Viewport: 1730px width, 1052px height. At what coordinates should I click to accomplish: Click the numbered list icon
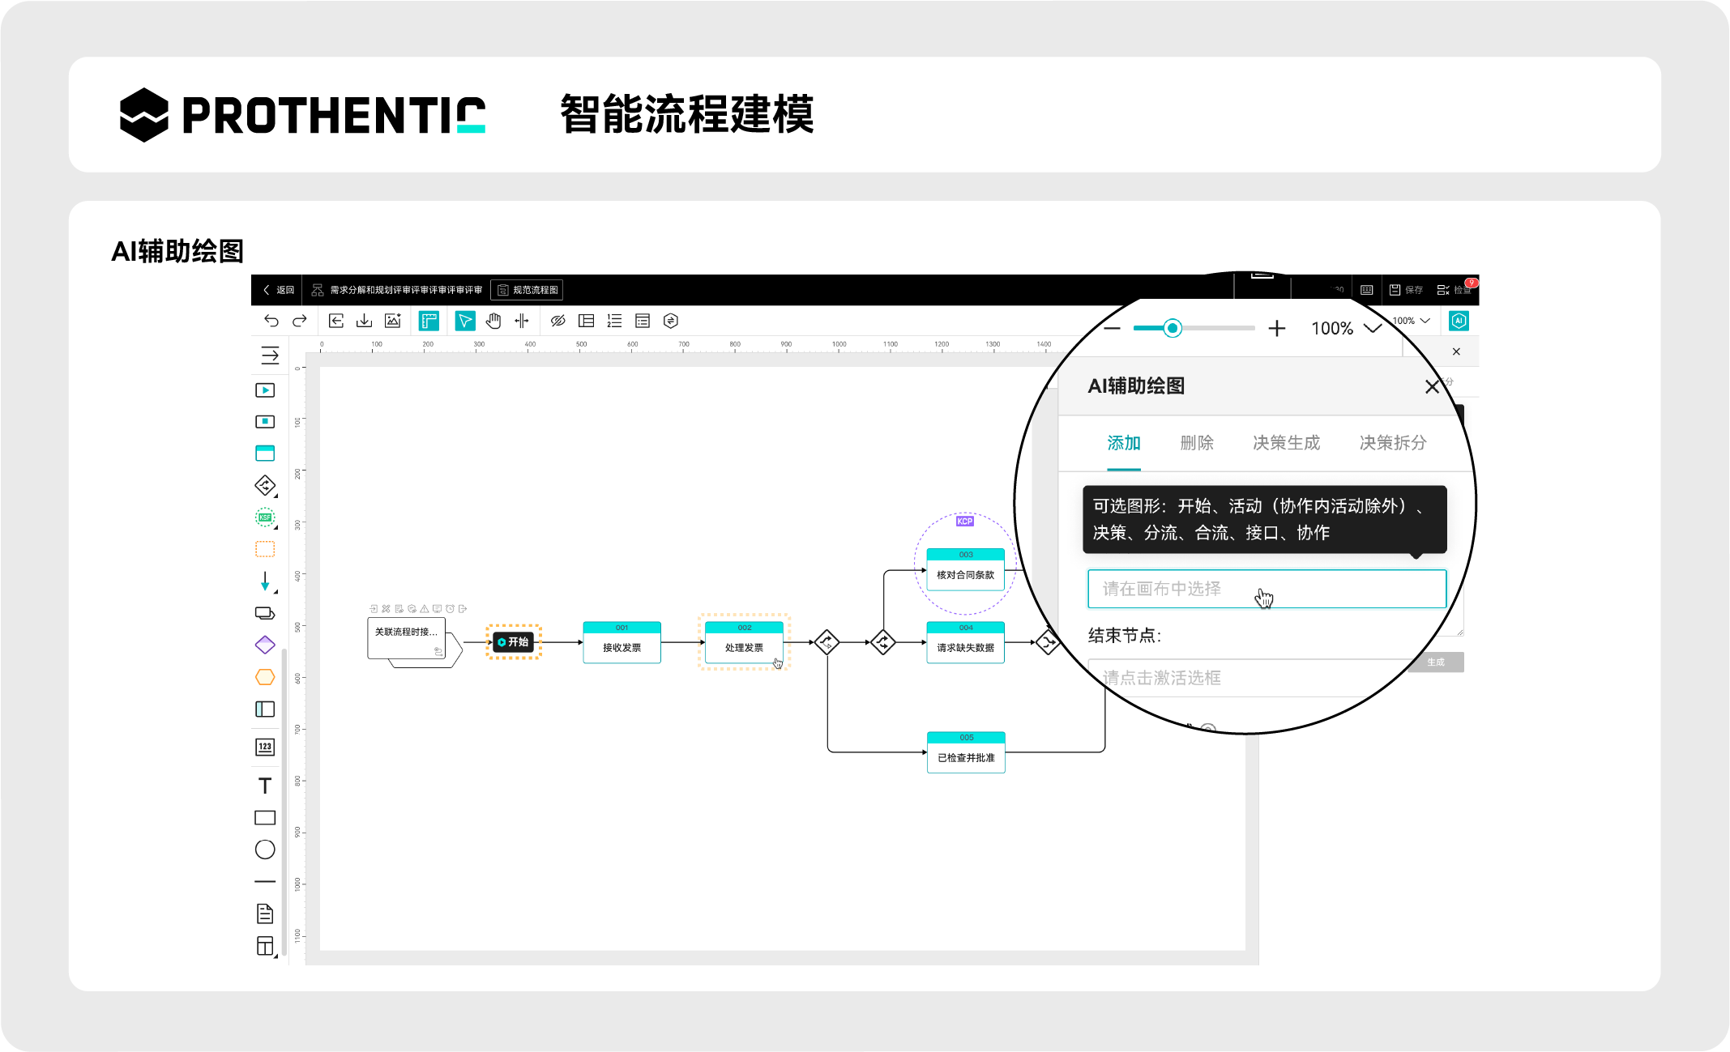coord(615,321)
